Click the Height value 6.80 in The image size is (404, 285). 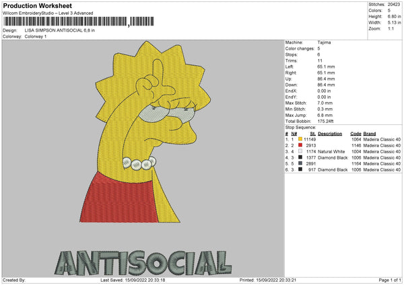pos(394,16)
